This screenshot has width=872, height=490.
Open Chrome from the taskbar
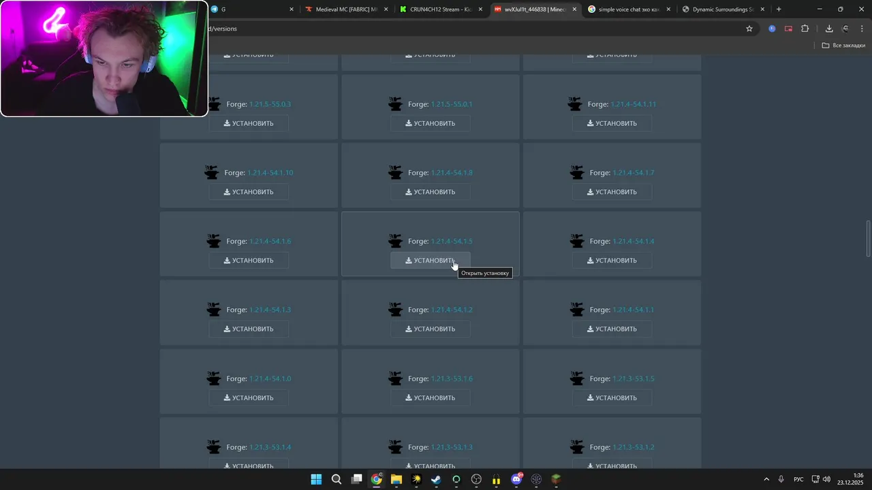[376, 479]
